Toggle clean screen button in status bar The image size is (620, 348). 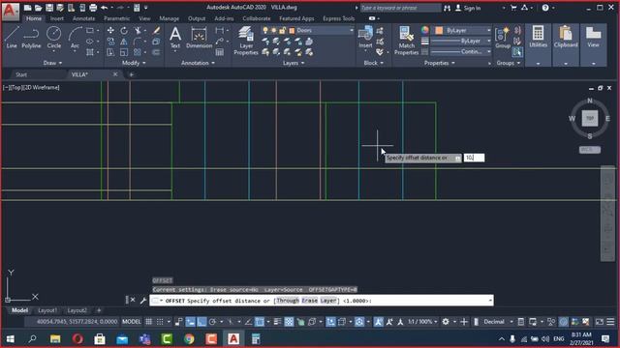(600, 322)
